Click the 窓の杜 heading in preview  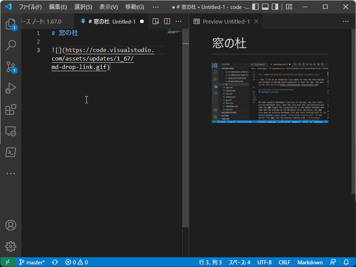tap(229, 43)
